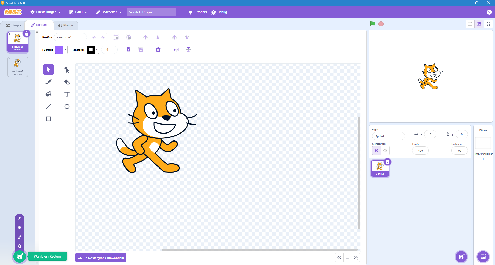Click the Paste icon
The height and width of the screenshot is (265, 495).
point(141,50)
